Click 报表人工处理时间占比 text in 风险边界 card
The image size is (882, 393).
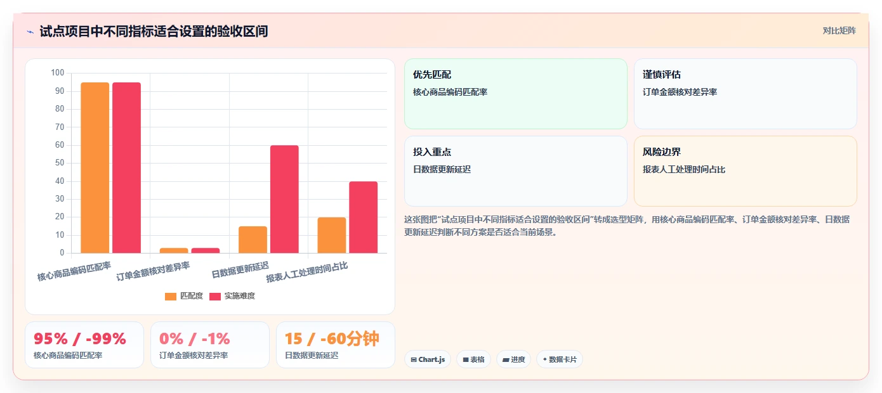pyautogui.click(x=684, y=169)
